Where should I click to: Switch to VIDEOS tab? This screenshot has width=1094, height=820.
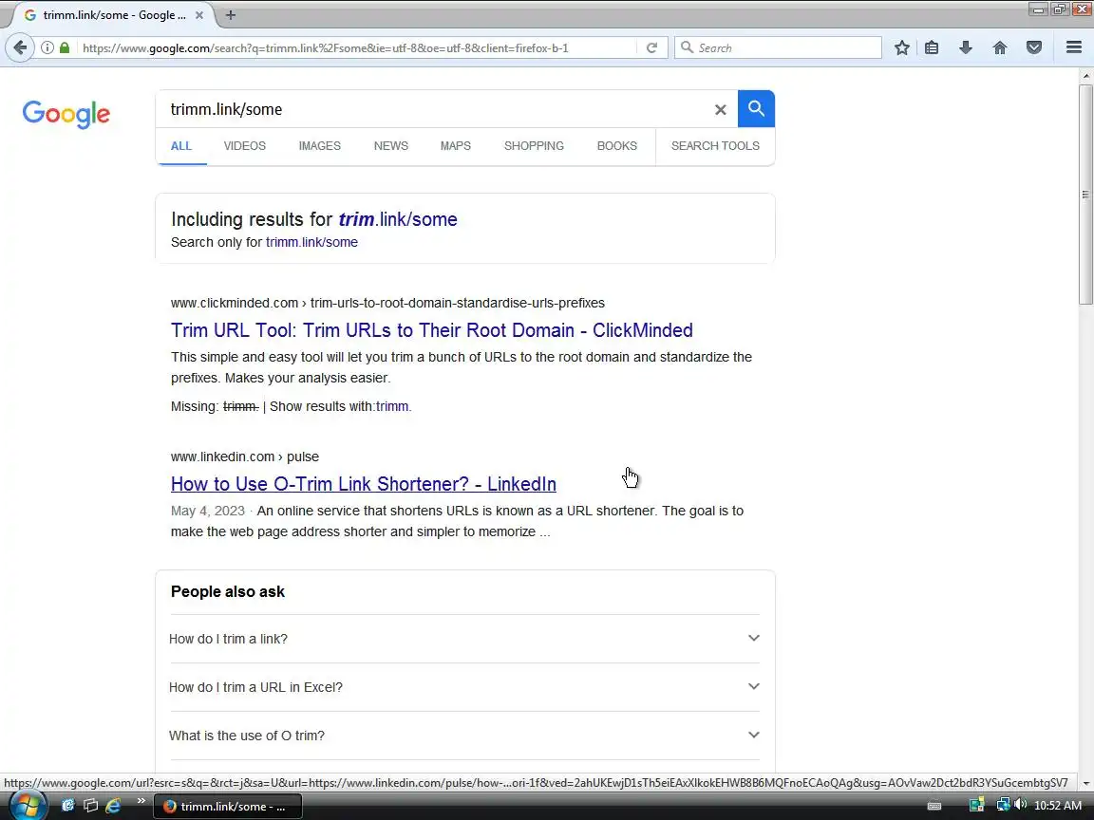(x=244, y=146)
